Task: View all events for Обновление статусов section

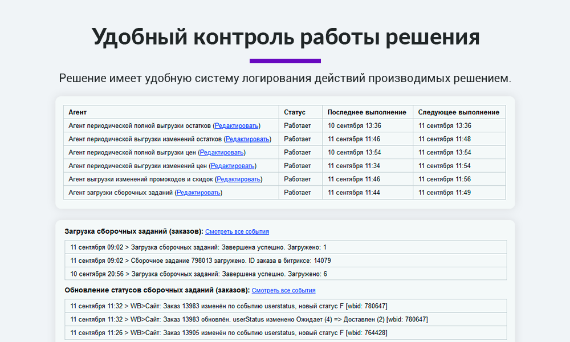Action: 283,290
